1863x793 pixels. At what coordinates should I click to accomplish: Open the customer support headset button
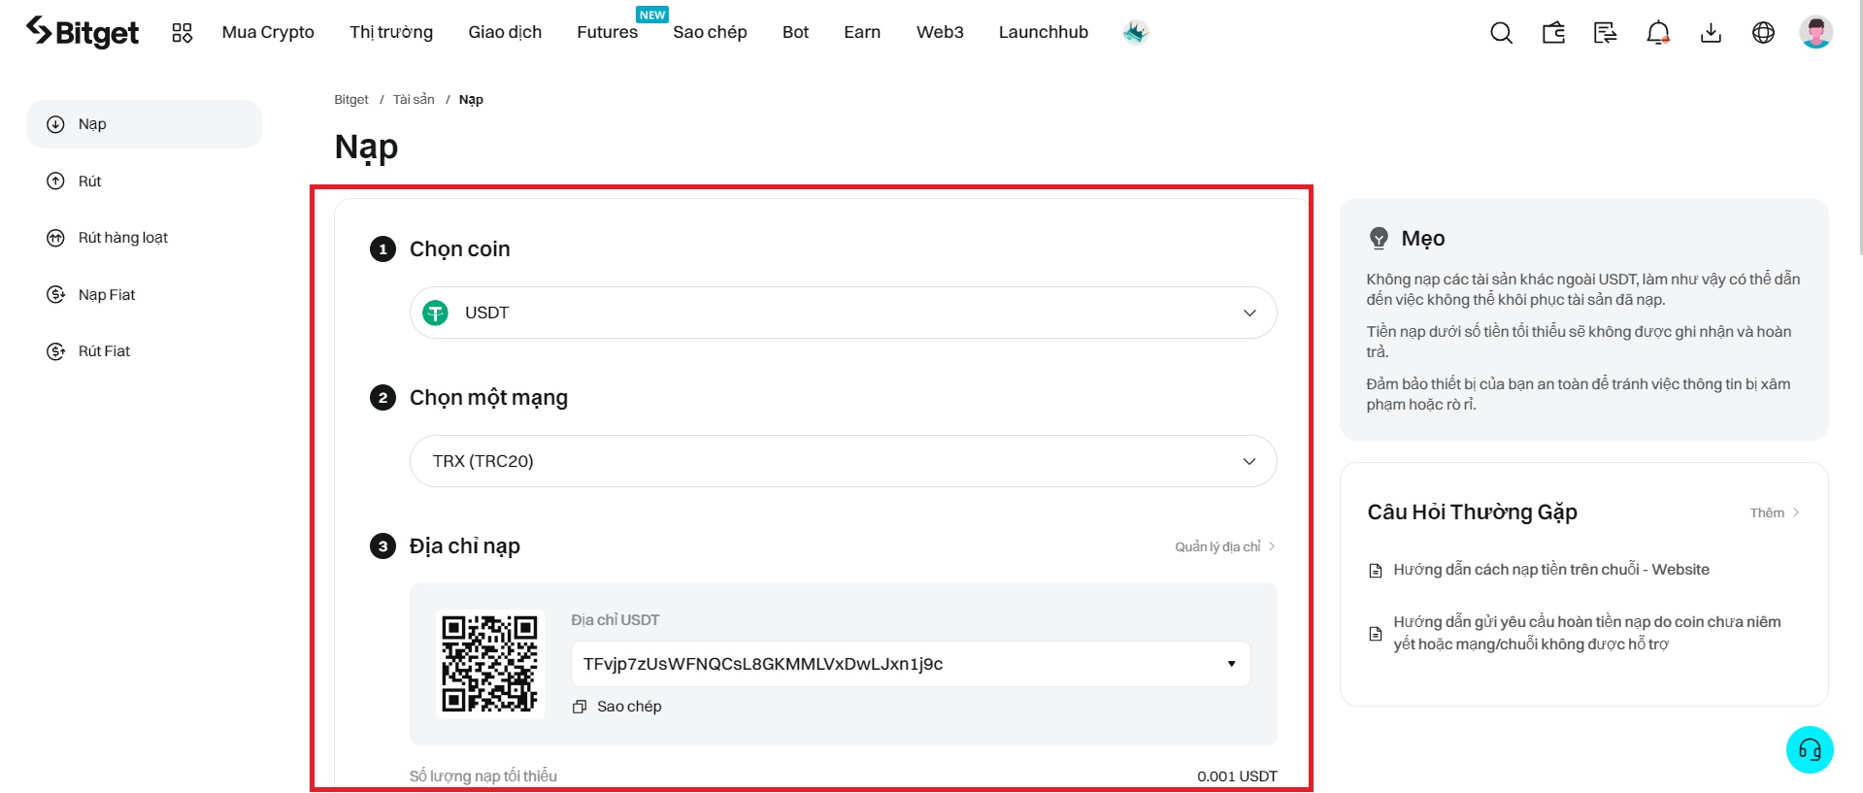[x=1810, y=749]
